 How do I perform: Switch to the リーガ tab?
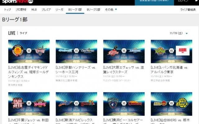(59, 10)
